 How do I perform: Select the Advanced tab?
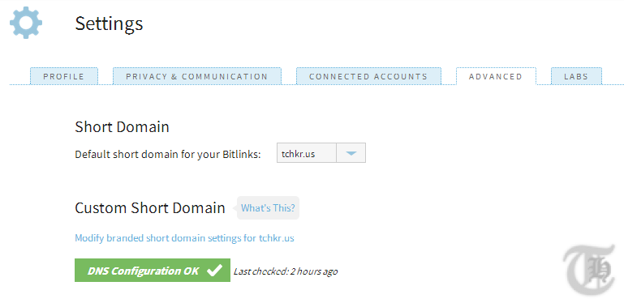pyautogui.click(x=496, y=76)
